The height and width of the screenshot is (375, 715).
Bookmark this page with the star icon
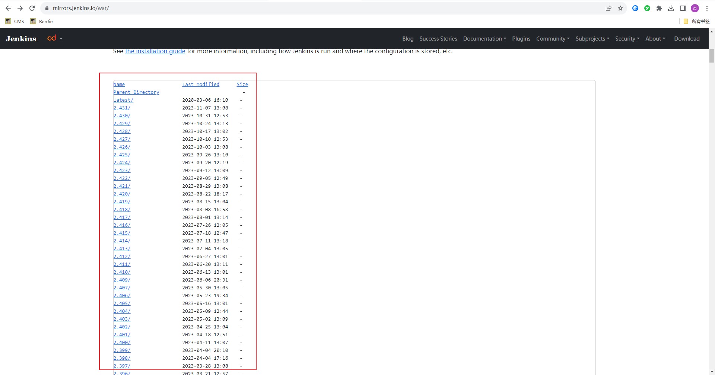coord(620,8)
